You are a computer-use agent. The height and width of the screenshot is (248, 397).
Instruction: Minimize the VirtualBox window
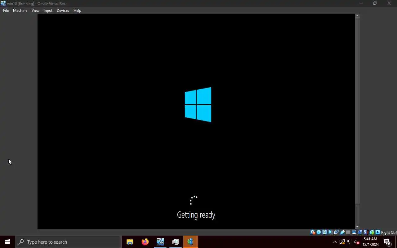(x=361, y=3)
